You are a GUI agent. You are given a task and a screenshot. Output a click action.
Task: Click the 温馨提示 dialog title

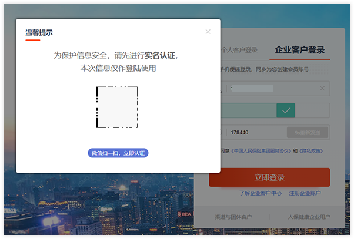39,33
